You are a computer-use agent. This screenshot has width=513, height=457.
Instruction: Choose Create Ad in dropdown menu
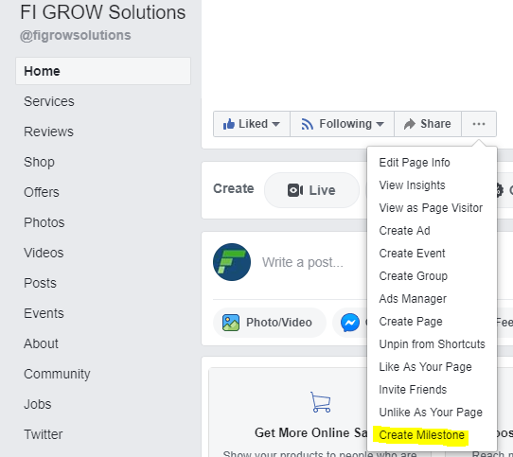[404, 231]
